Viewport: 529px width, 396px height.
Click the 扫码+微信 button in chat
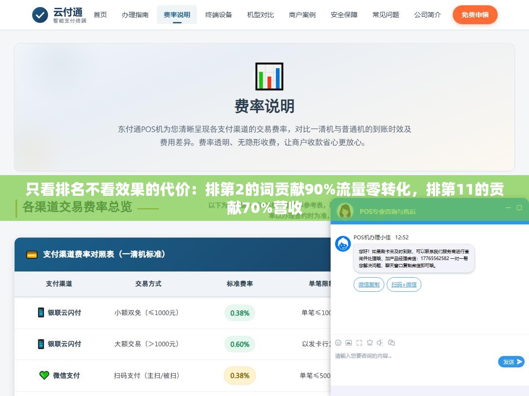pos(404,284)
